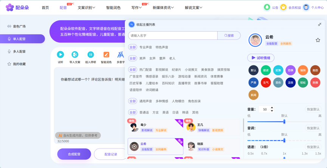327x168 pixels.
Task: Open 我的收藏 in the sidebar
Action: click(x=19, y=64)
